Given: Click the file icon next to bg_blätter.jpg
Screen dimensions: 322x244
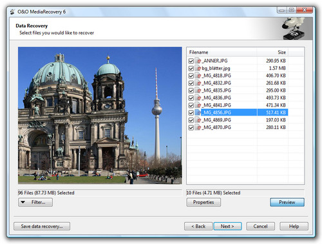Looking at the screenshot, I should [198, 68].
